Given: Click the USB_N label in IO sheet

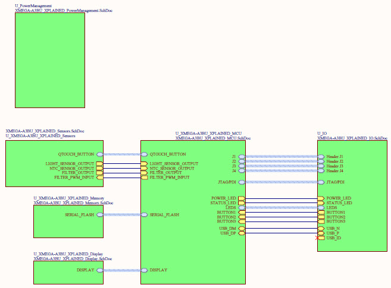Looking at the screenshot, I should point(333,228).
